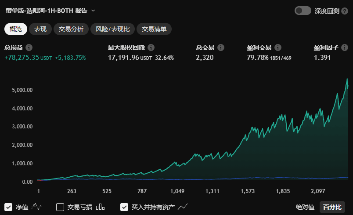Click the 总损益 label
The width and height of the screenshot is (353, 215).
point(14,47)
